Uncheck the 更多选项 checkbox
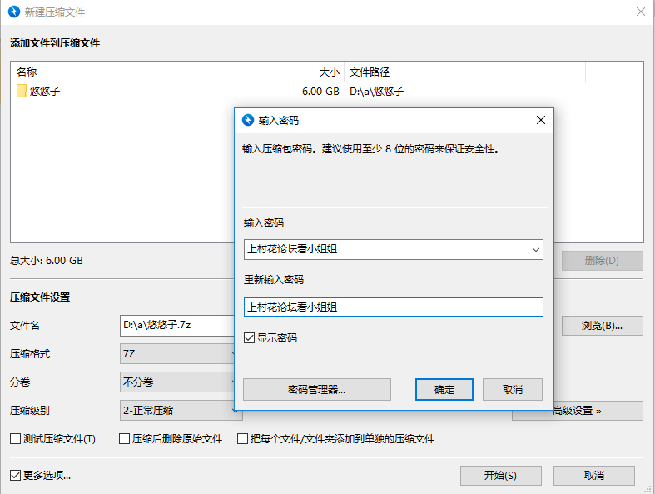The width and height of the screenshot is (655, 494). point(15,476)
